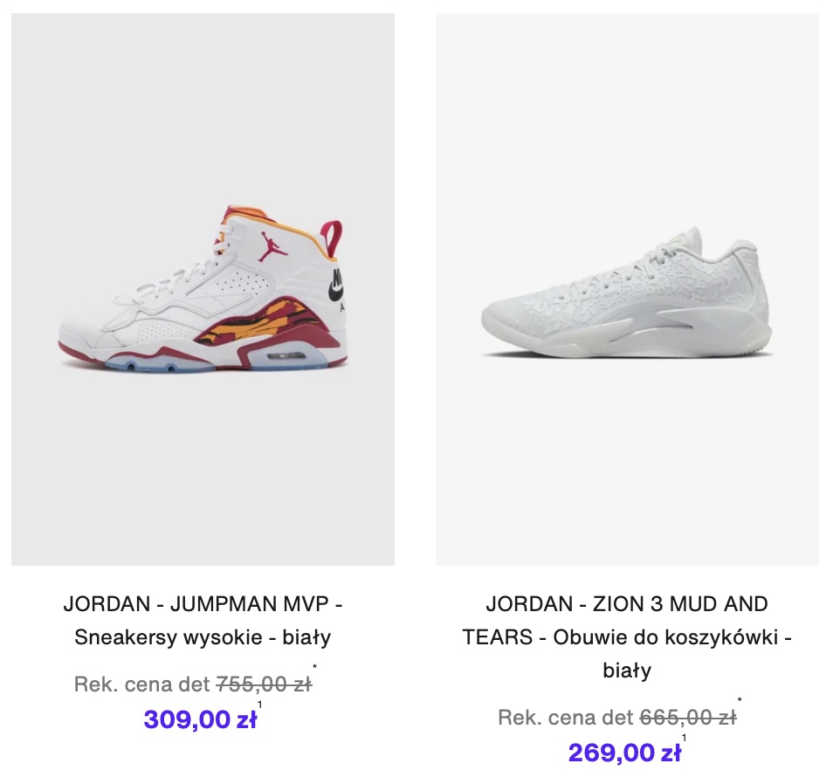Click the crossed-out 755,00 zł price
833x784 pixels.
point(264,684)
